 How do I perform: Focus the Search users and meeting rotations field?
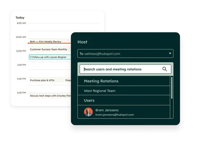(125, 69)
